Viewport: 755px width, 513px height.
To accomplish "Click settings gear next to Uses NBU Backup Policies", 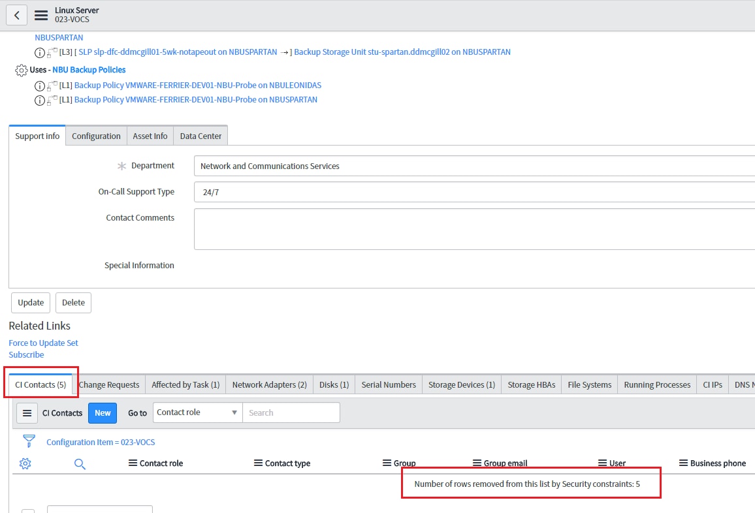I will 21,70.
